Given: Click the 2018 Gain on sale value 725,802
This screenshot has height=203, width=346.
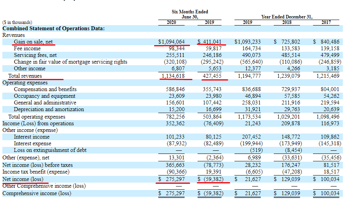Looking at the screenshot, I should pyautogui.click(x=291, y=42).
